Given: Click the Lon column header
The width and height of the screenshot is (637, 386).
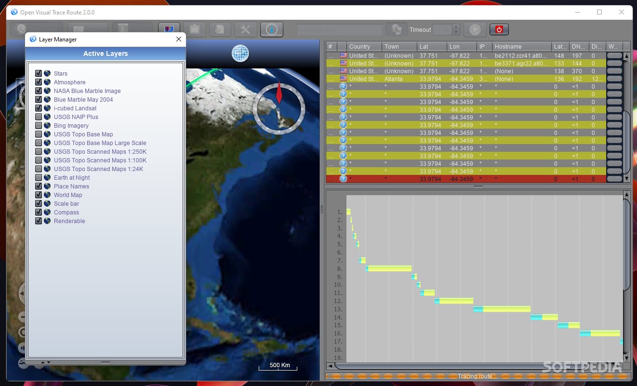Looking at the screenshot, I should [463, 47].
